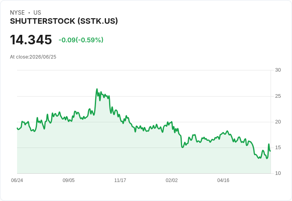Viewport: 292px width, 201px height.
Task: Click the US market label
Action: (x=37, y=13)
